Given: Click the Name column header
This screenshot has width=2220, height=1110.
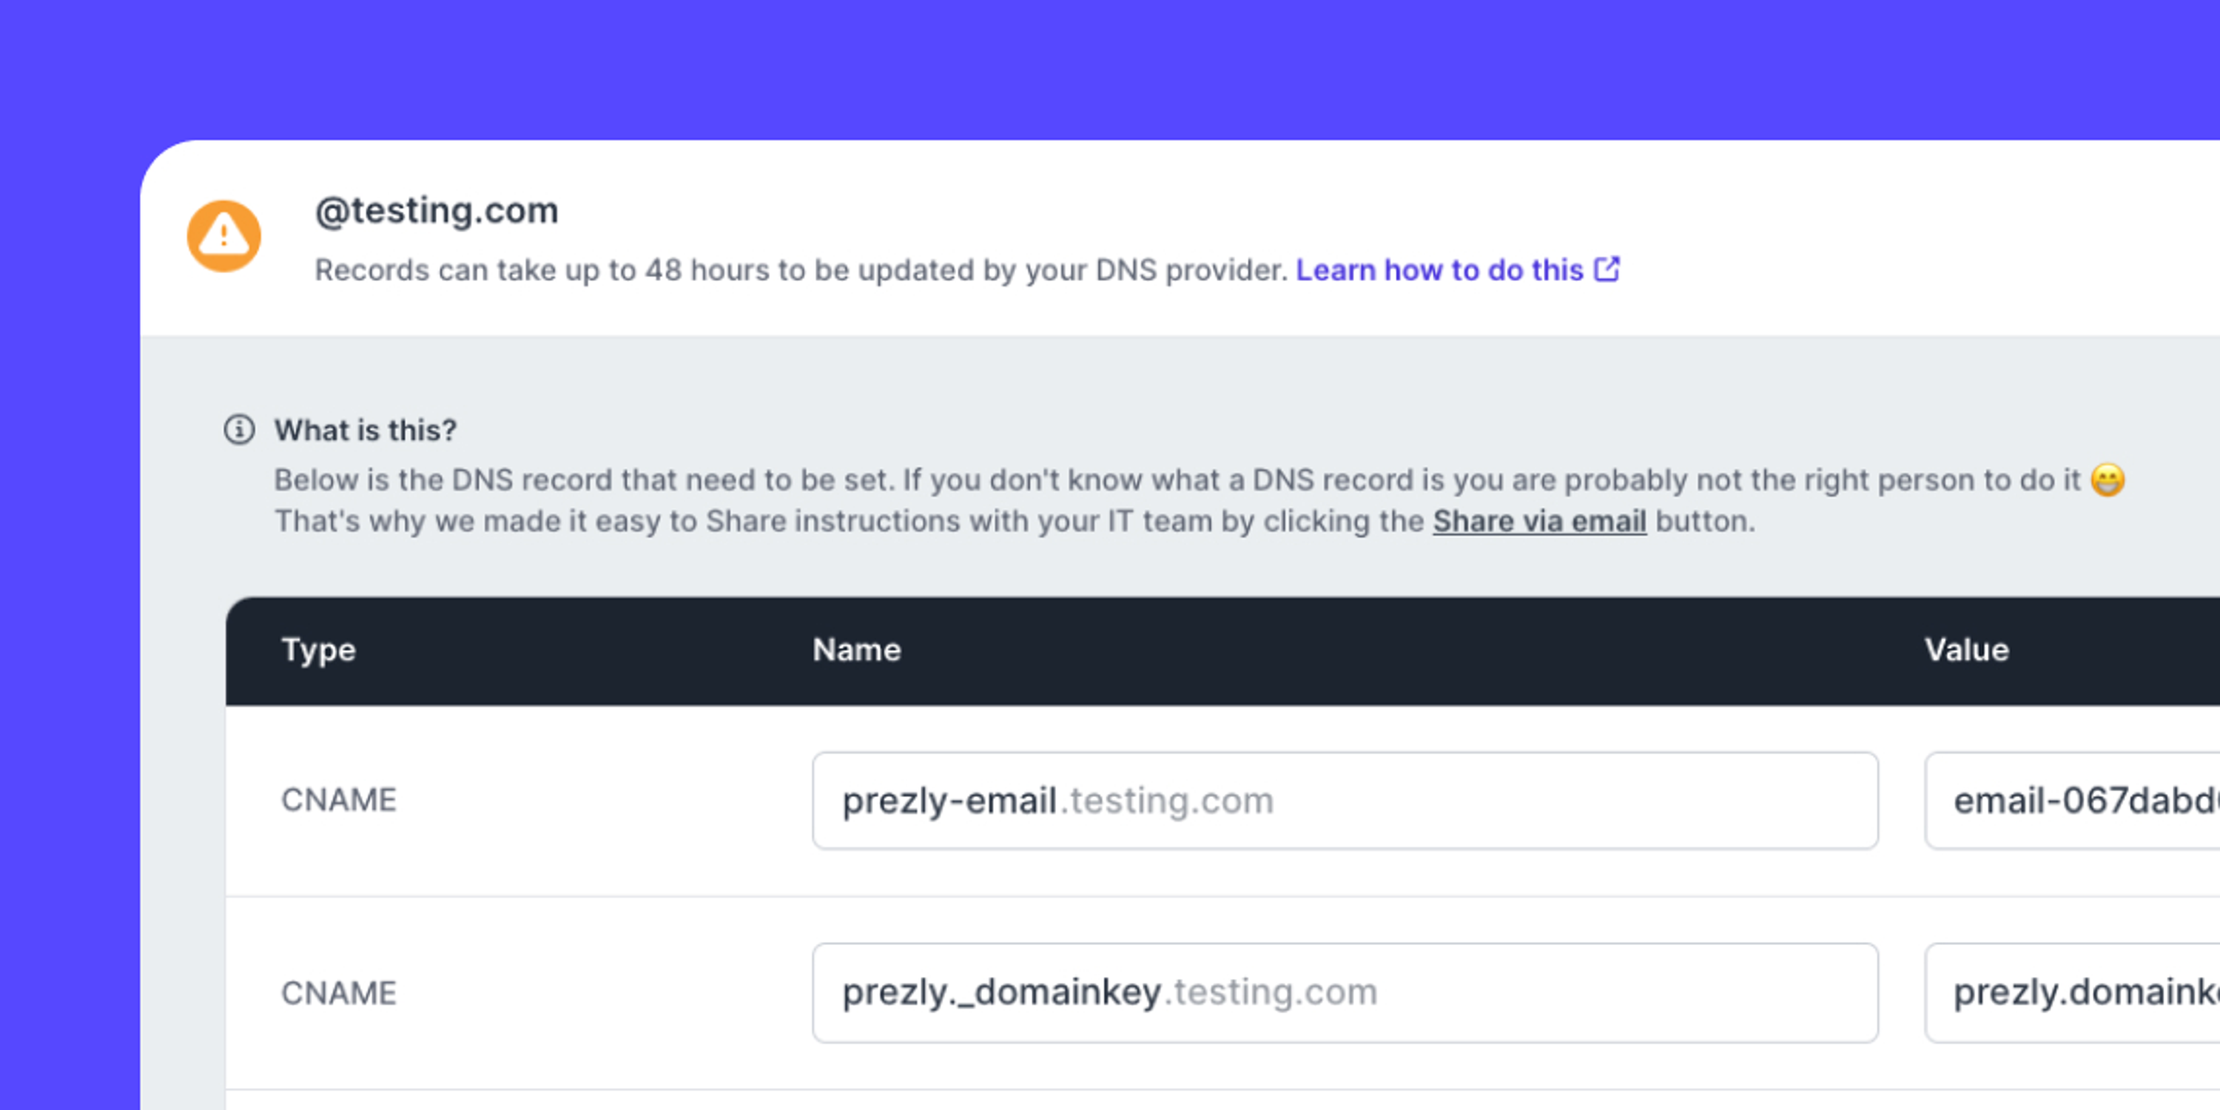Looking at the screenshot, I should [855, 650].
